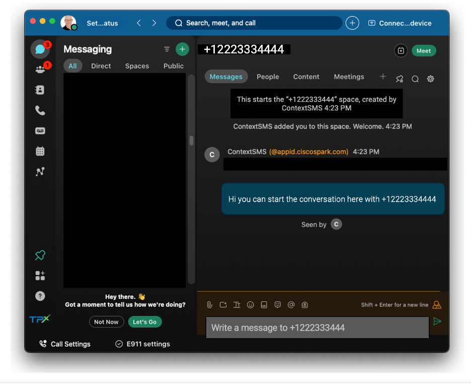The height and width of the screenshot is (384, 471).
Task: Switch to the Meetings tab
Action: pos(349,77)
